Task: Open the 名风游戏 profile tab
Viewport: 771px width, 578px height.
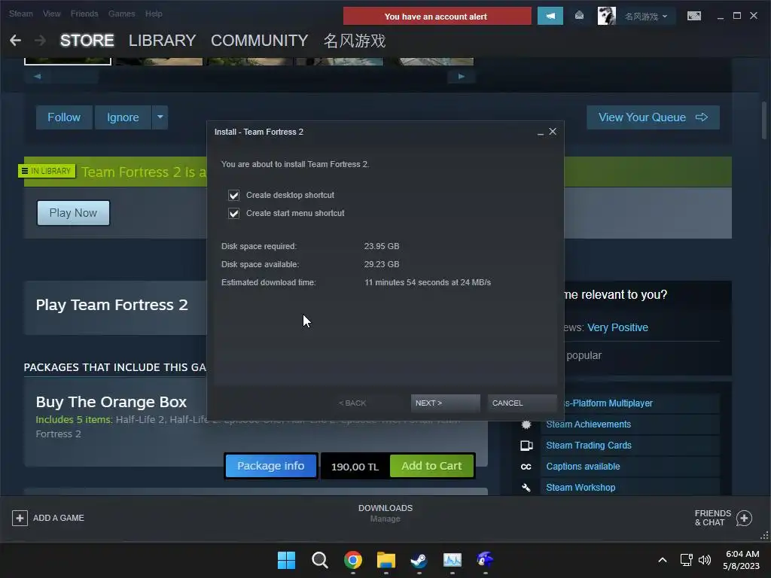Action: tap(355, 41)
